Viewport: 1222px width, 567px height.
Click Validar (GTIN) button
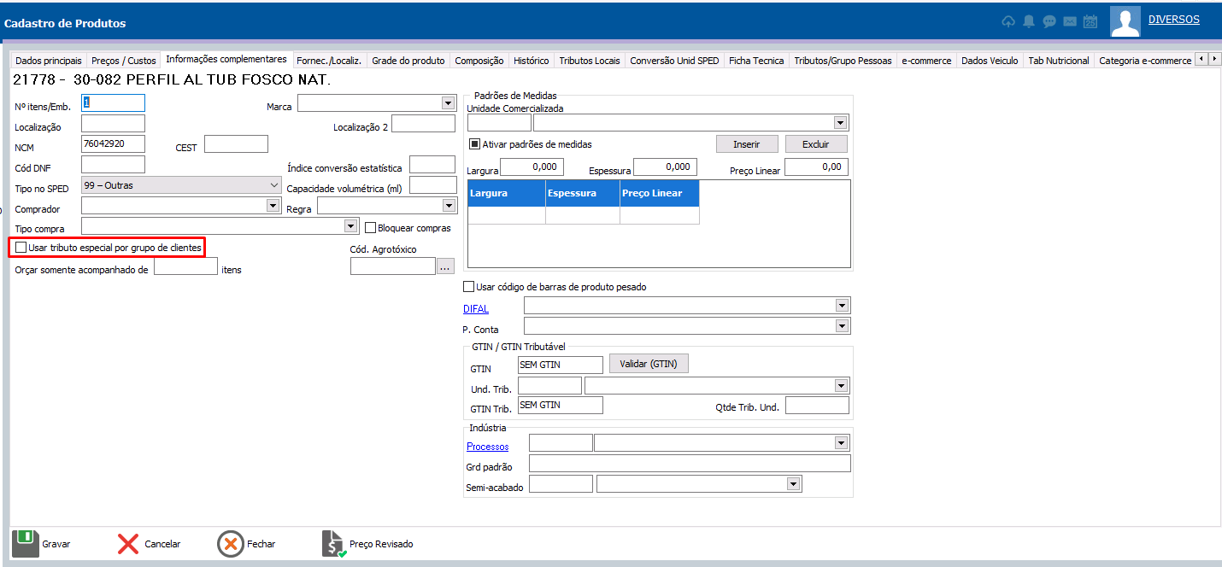[x=649, y=364]
